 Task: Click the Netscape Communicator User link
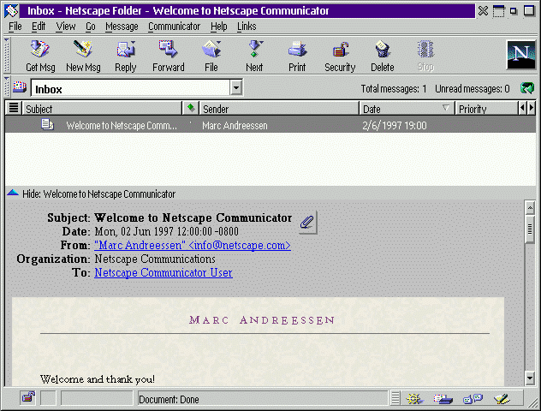[163, 272]
